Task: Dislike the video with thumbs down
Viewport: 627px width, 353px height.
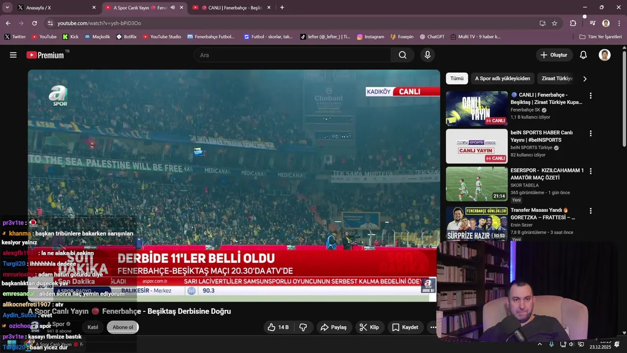Action: click(x=303, y=327)
